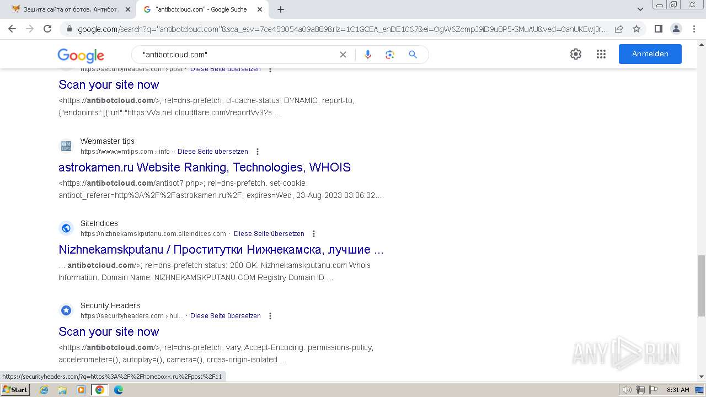Screen dimensions: 706x397
Task: Focus the browser address bar
Action: tap(343, 29)
